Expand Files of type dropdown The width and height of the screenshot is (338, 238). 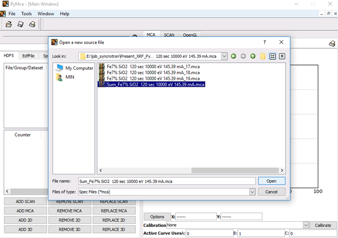[x=252, y=192]
